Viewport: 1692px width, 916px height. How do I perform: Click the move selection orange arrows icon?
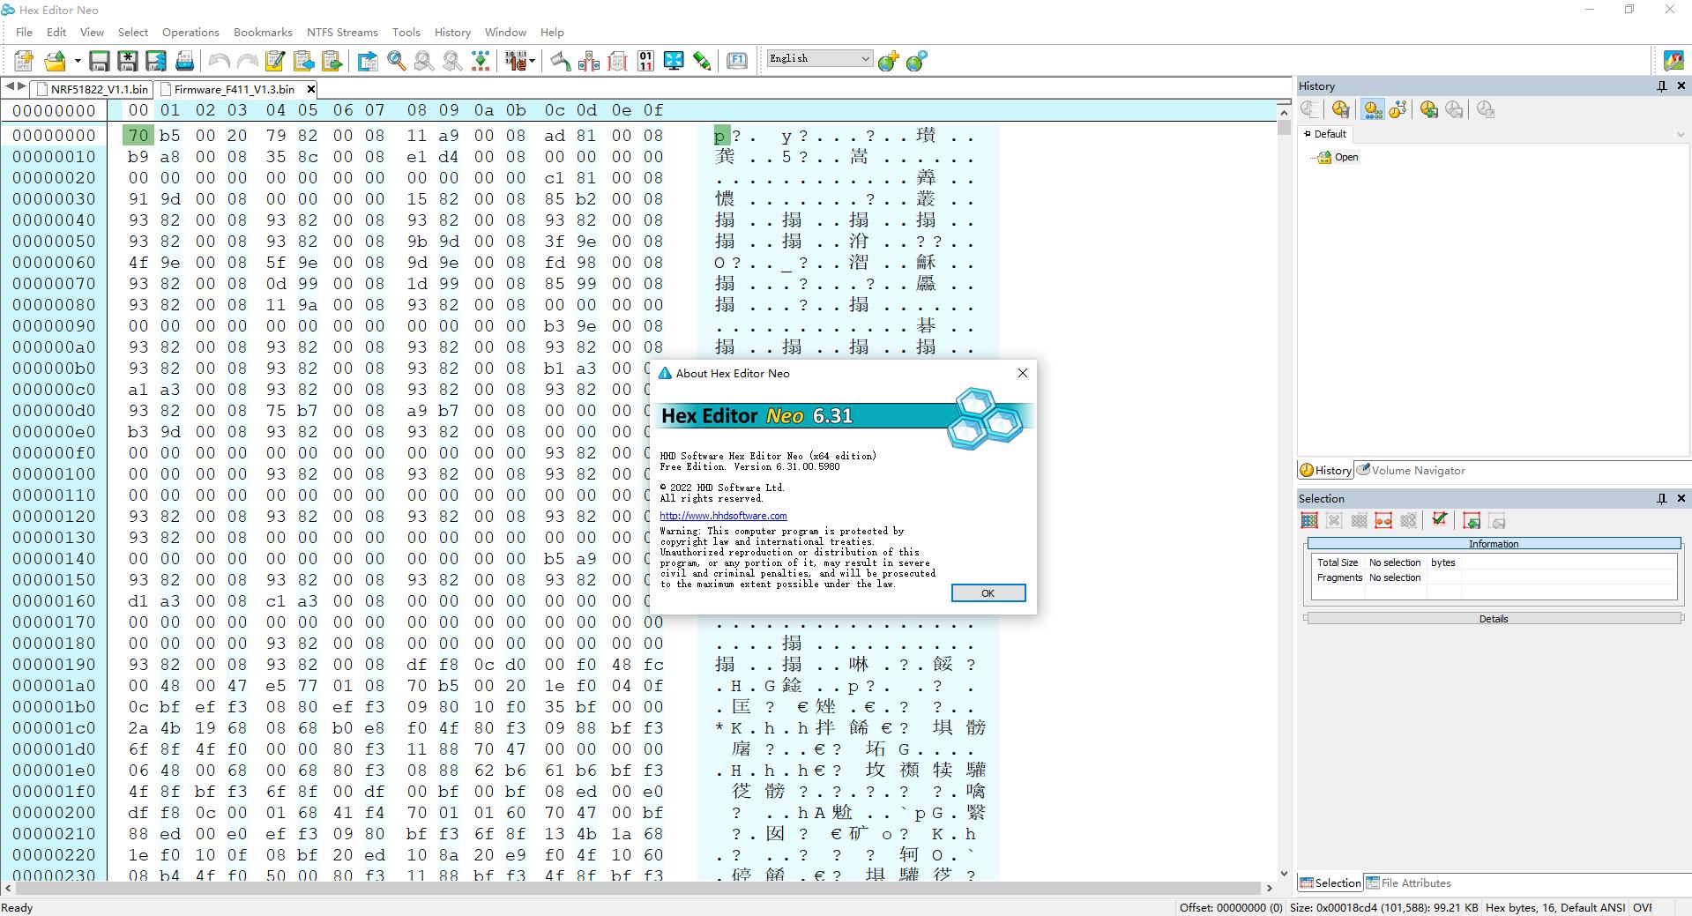(1383, 521)
